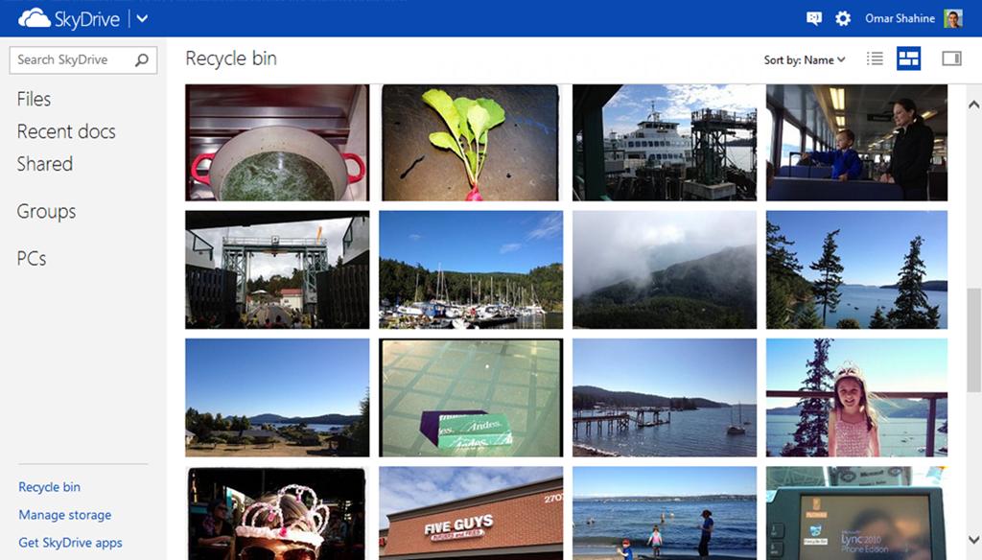Open the Omar Shahine account menu
The width and height of the screenshot is (982, 560).
[900, 19]
